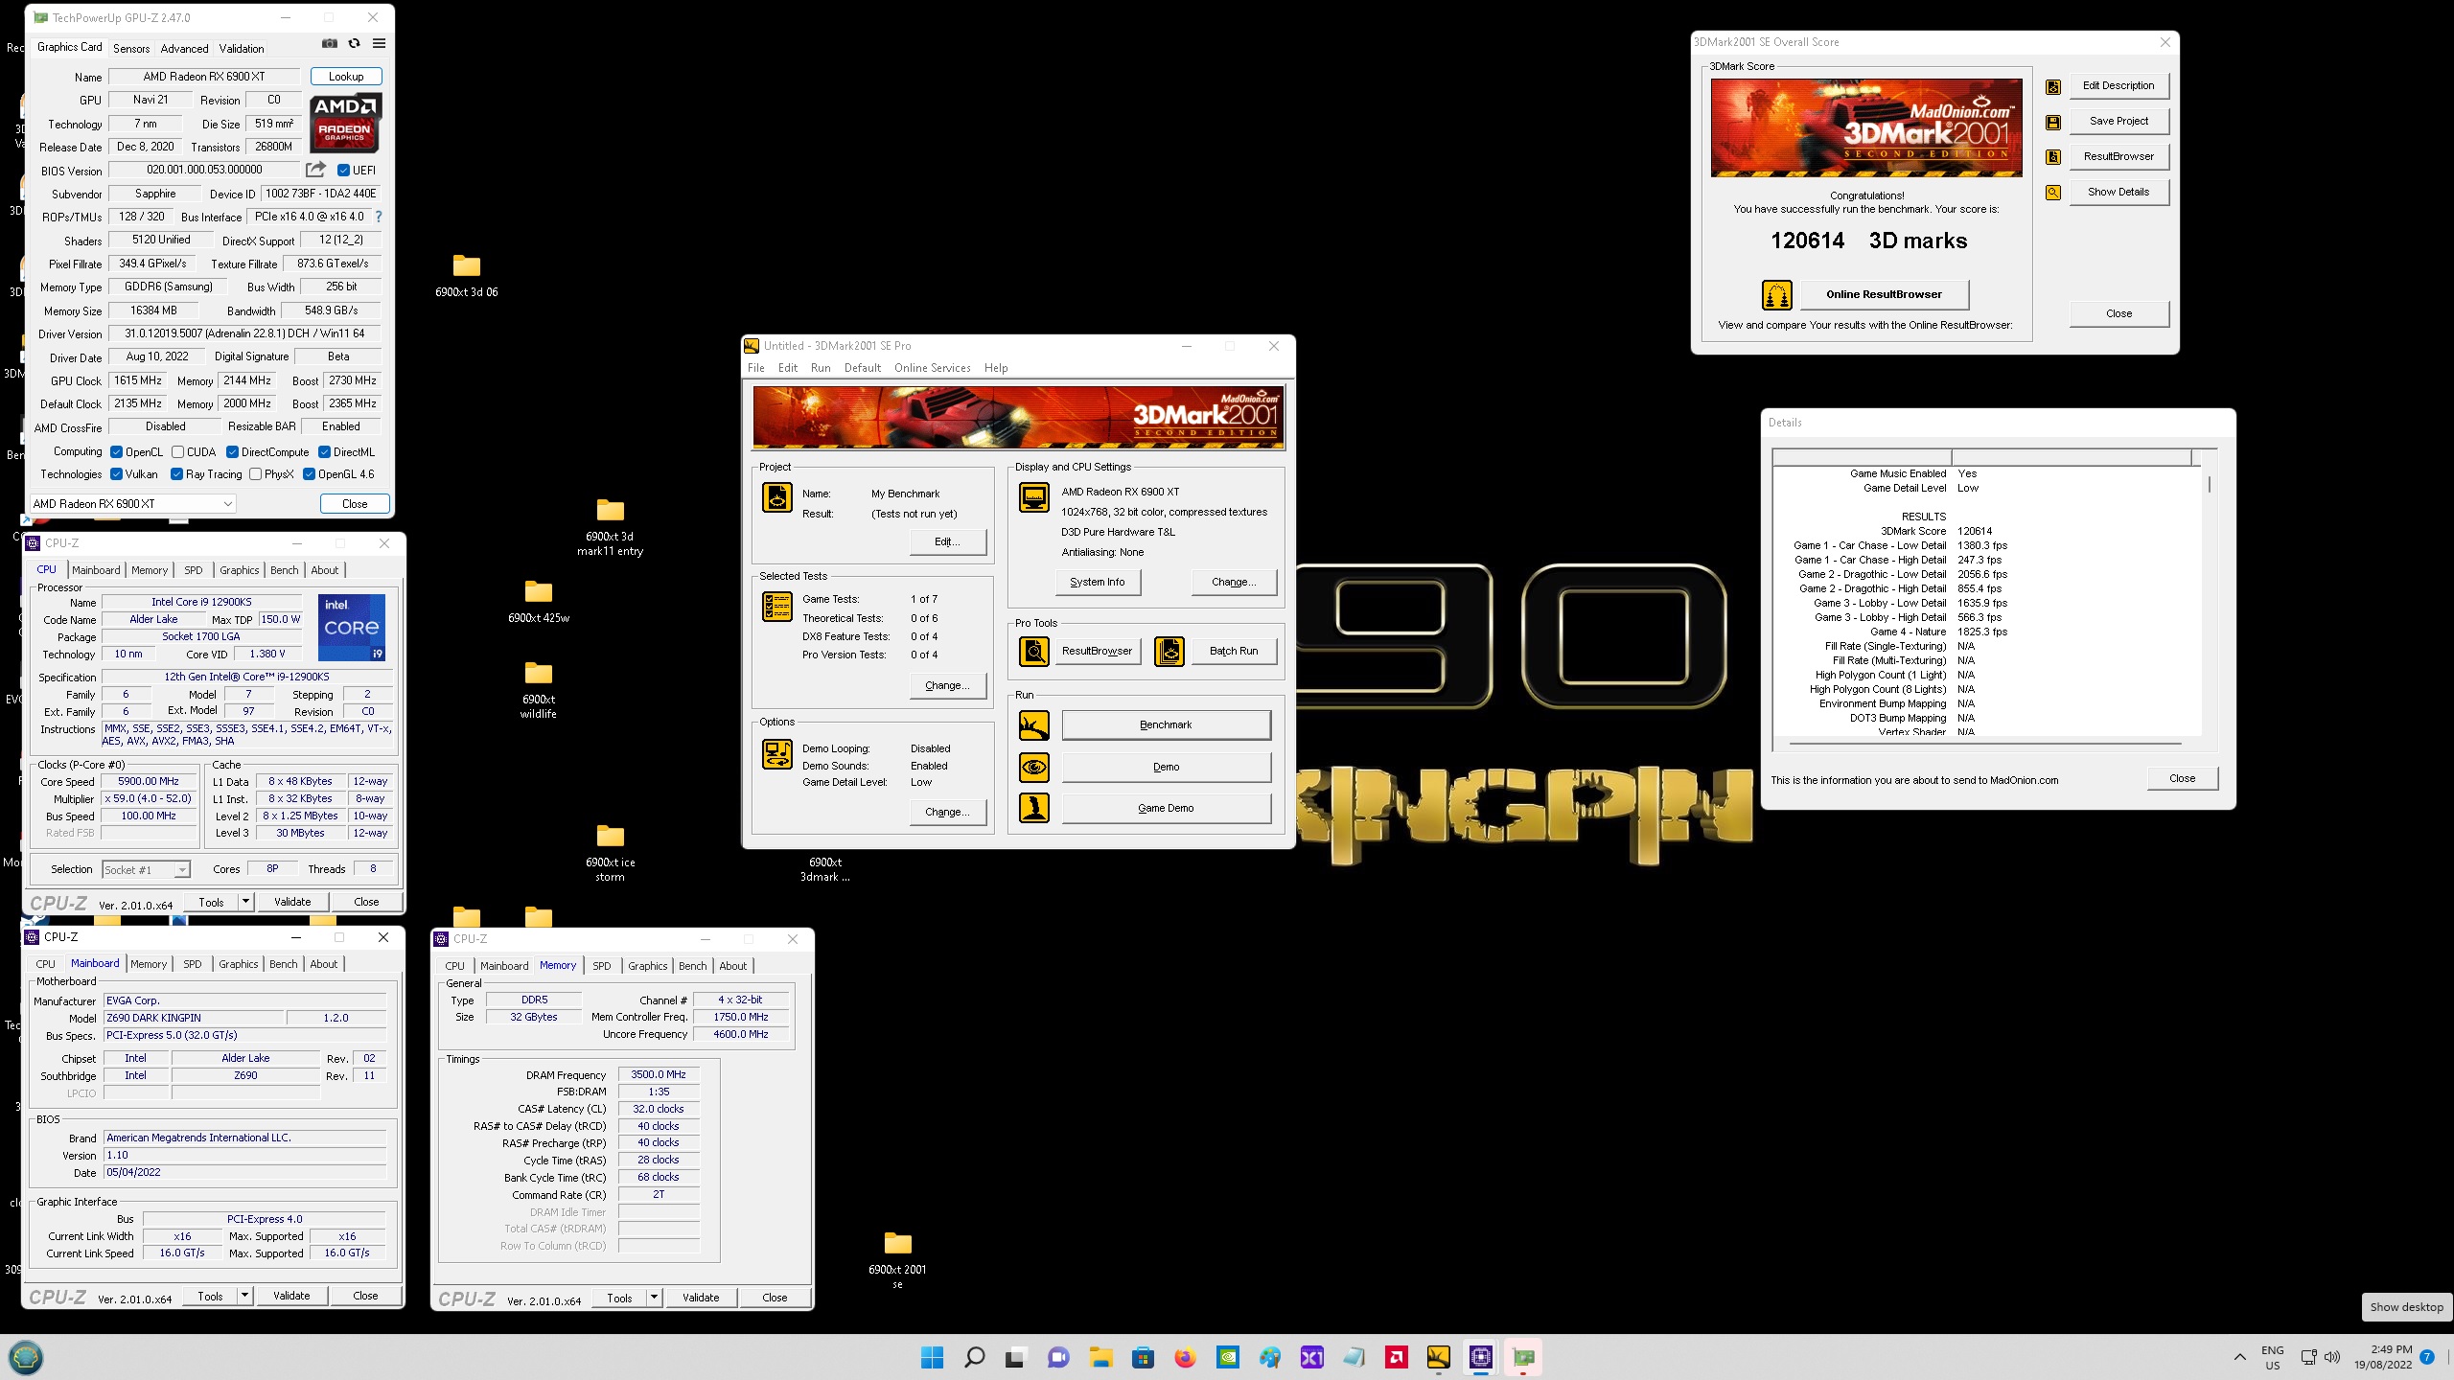Toggle the Ray Tracing checkbox
This screenshot has width=2454, height=1380.
(x=176, y=474)
